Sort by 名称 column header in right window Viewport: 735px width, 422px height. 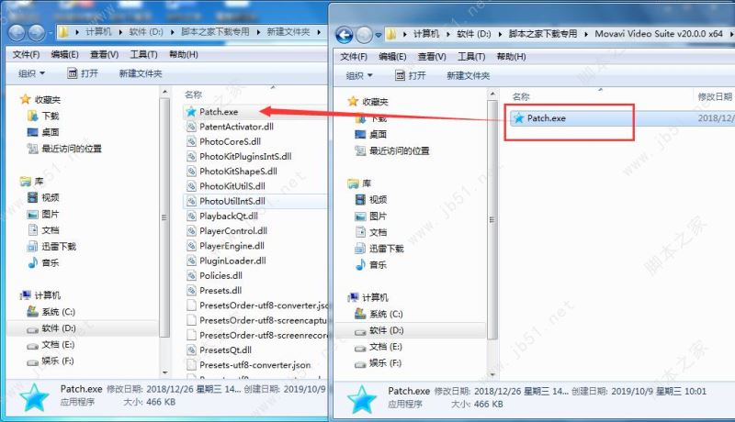(x=521, y=97)
